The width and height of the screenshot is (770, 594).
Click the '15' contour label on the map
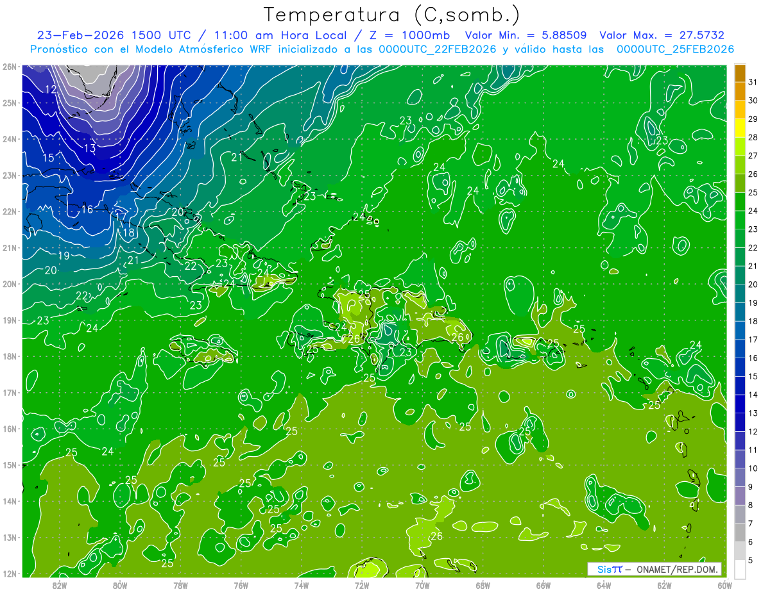tap(48, 158)
